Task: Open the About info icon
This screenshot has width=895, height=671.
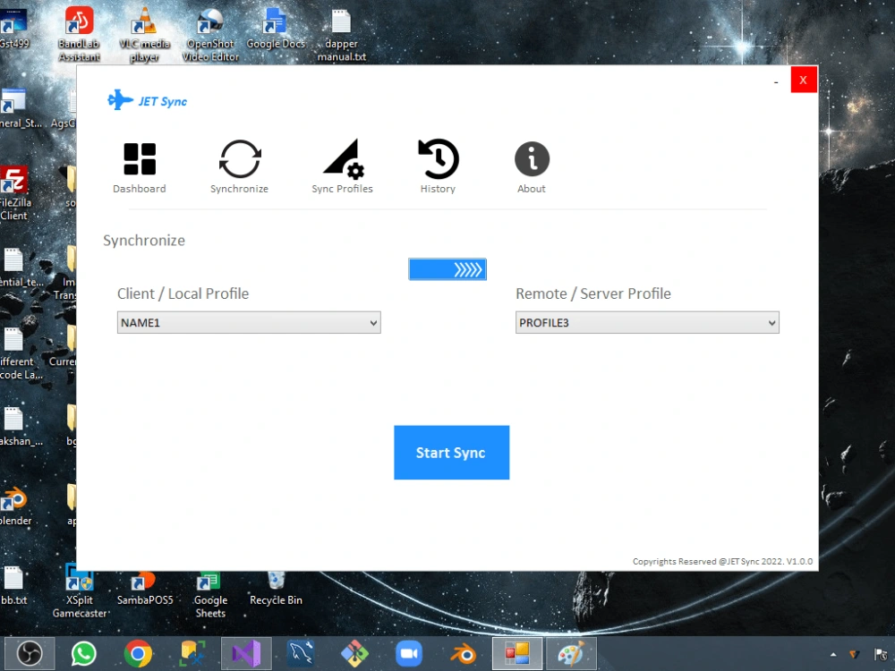Action: coord(532,158)
